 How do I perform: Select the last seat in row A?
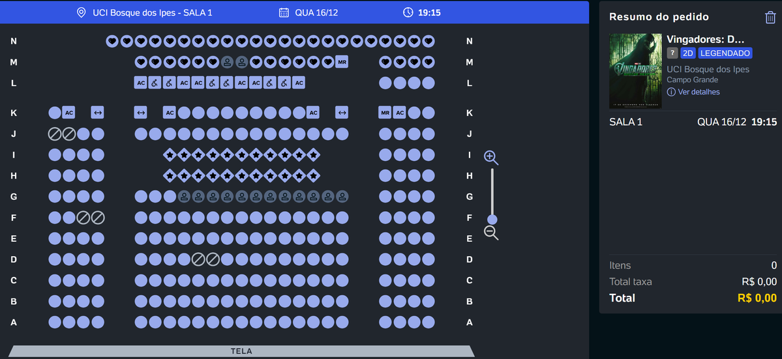tap(428, 322)
